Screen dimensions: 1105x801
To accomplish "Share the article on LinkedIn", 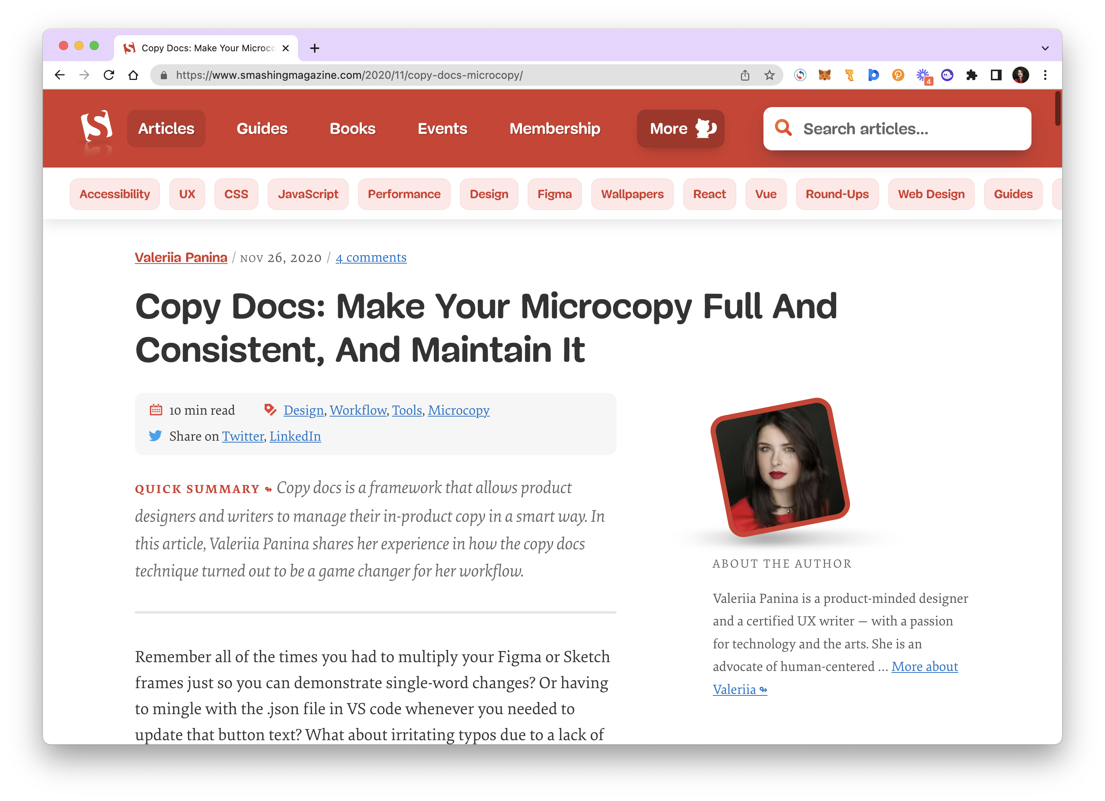I will pyautogui.click(x=295, y=436).
